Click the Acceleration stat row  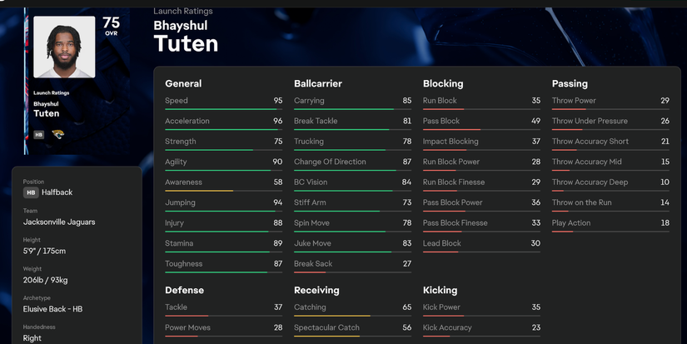click(223, 121)
